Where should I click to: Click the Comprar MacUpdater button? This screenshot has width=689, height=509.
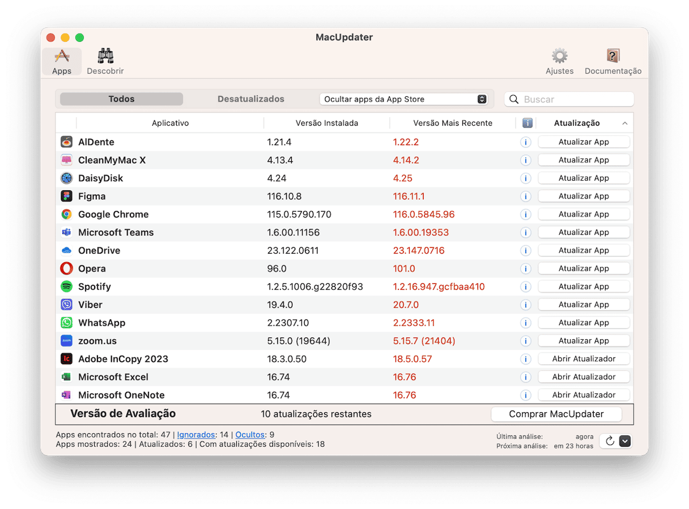(x=556, y=414)
